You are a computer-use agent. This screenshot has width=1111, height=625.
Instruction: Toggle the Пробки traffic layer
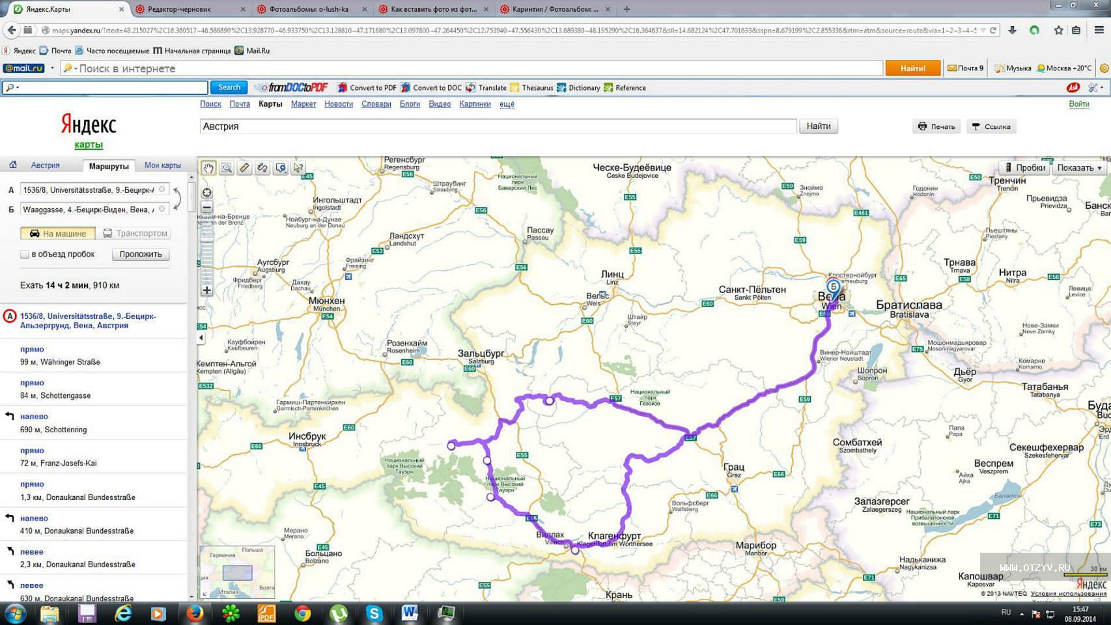point(1025,167)
